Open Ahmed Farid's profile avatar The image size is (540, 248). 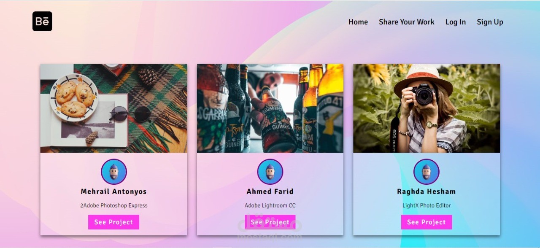point(270,172)
